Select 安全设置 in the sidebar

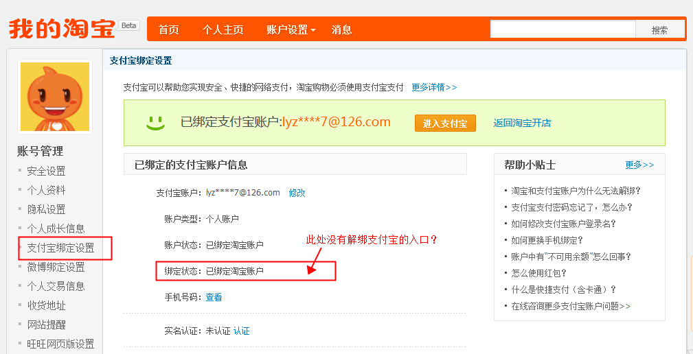click(x=46, y=171)
